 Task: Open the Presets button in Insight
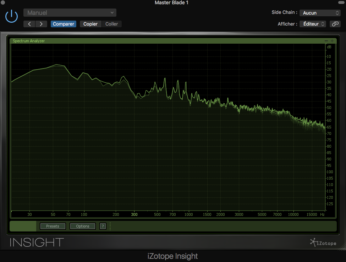pyautogui.click(x=53, y=226)
